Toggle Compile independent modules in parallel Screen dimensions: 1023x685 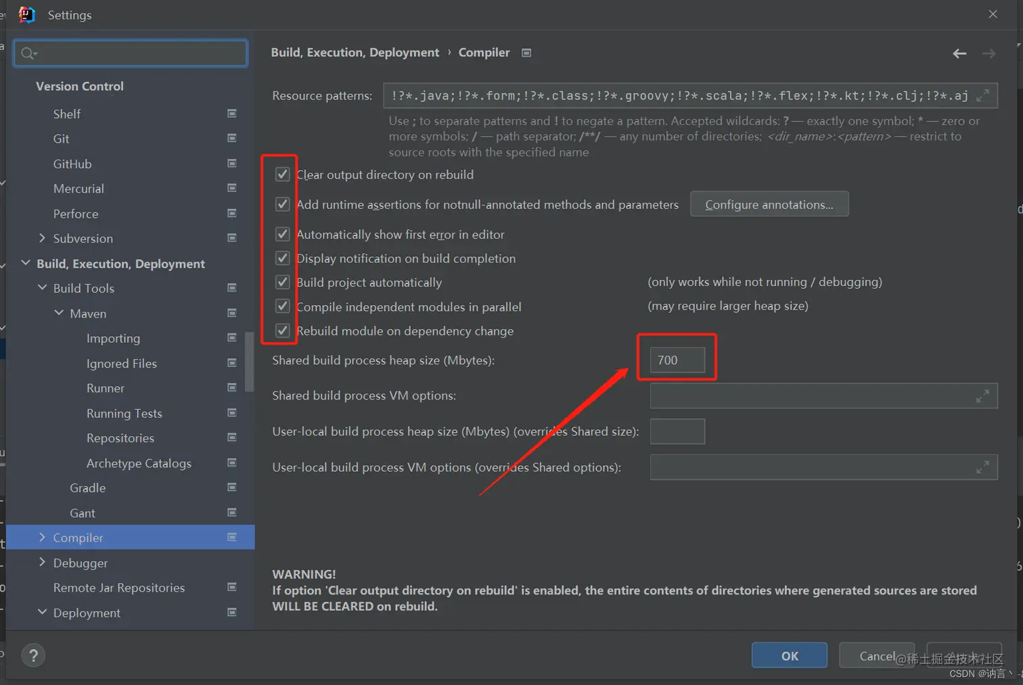(283, 306)
